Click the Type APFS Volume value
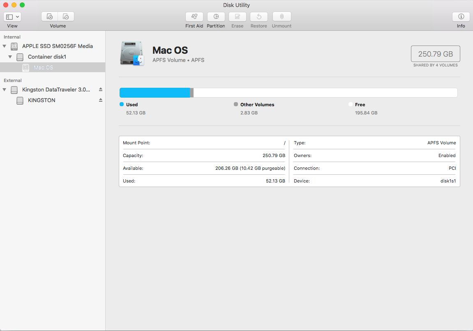 [442, 143]
